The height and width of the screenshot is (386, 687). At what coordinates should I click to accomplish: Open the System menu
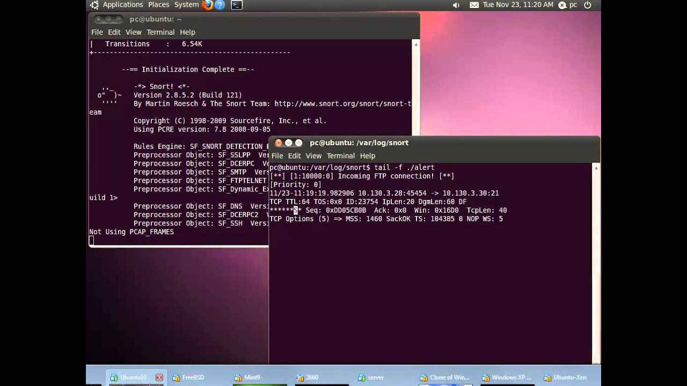tap(186, 5)
